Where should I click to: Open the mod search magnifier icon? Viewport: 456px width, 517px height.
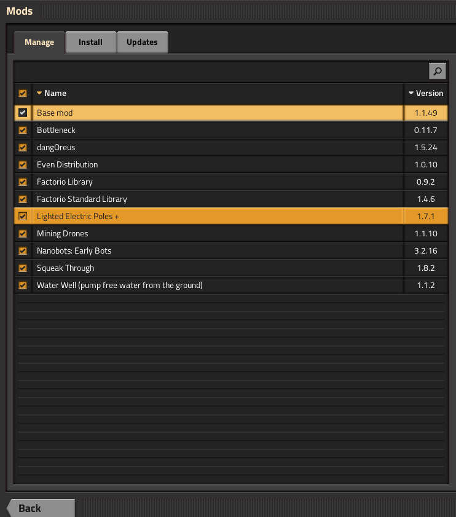point(437,71)
